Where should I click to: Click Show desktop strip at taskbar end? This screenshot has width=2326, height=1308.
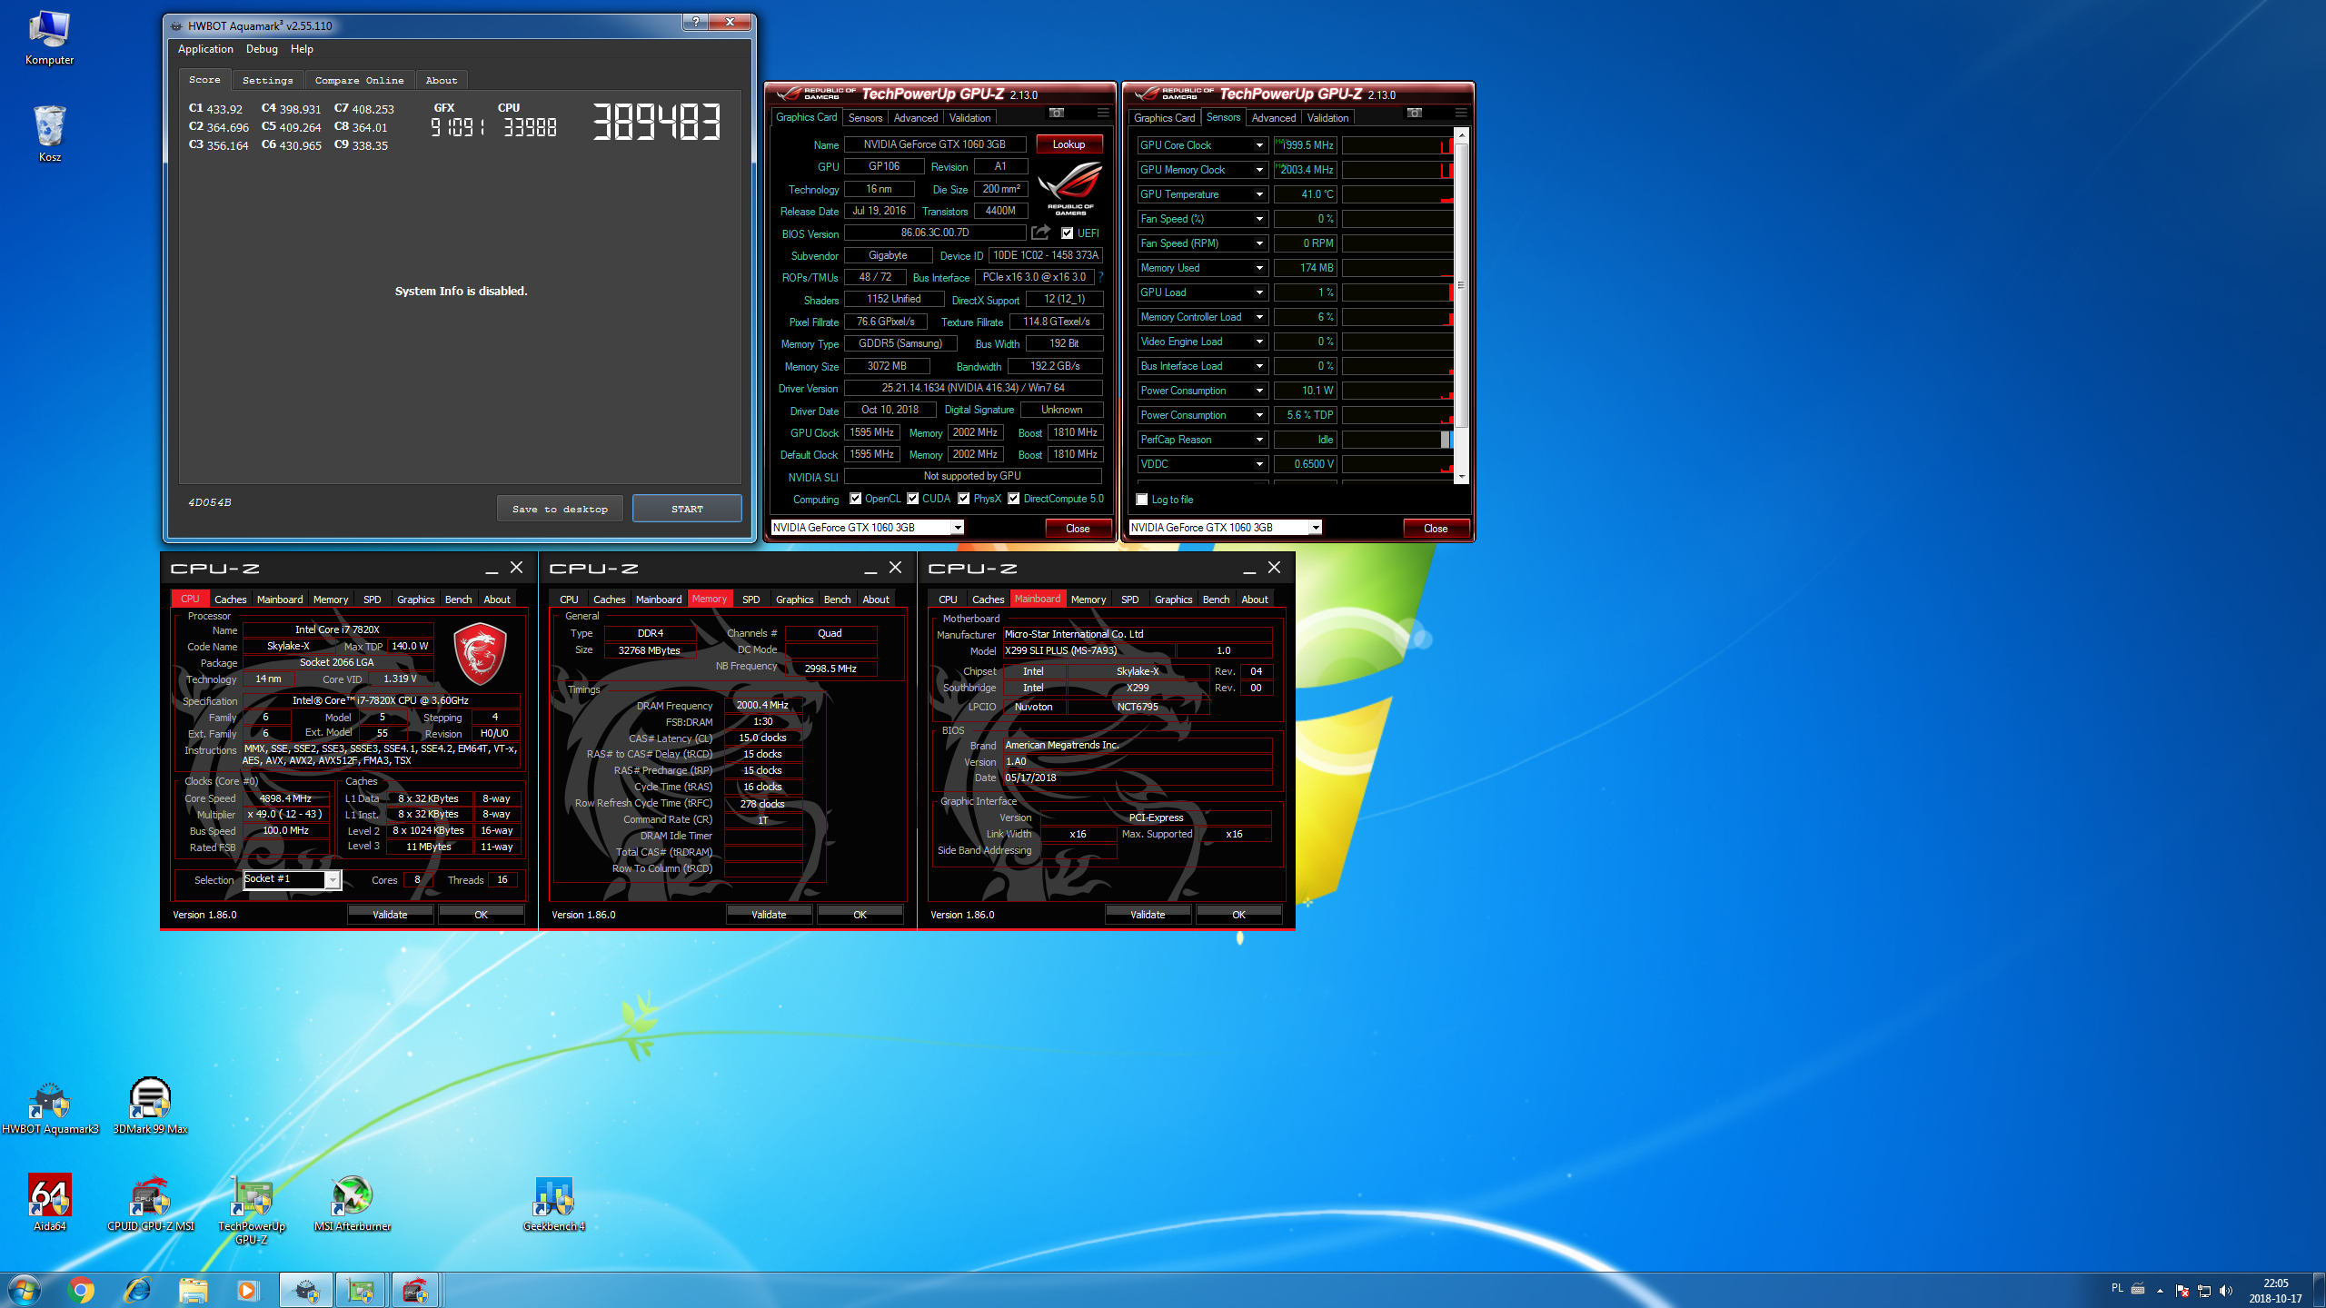pos(2319,1290)
